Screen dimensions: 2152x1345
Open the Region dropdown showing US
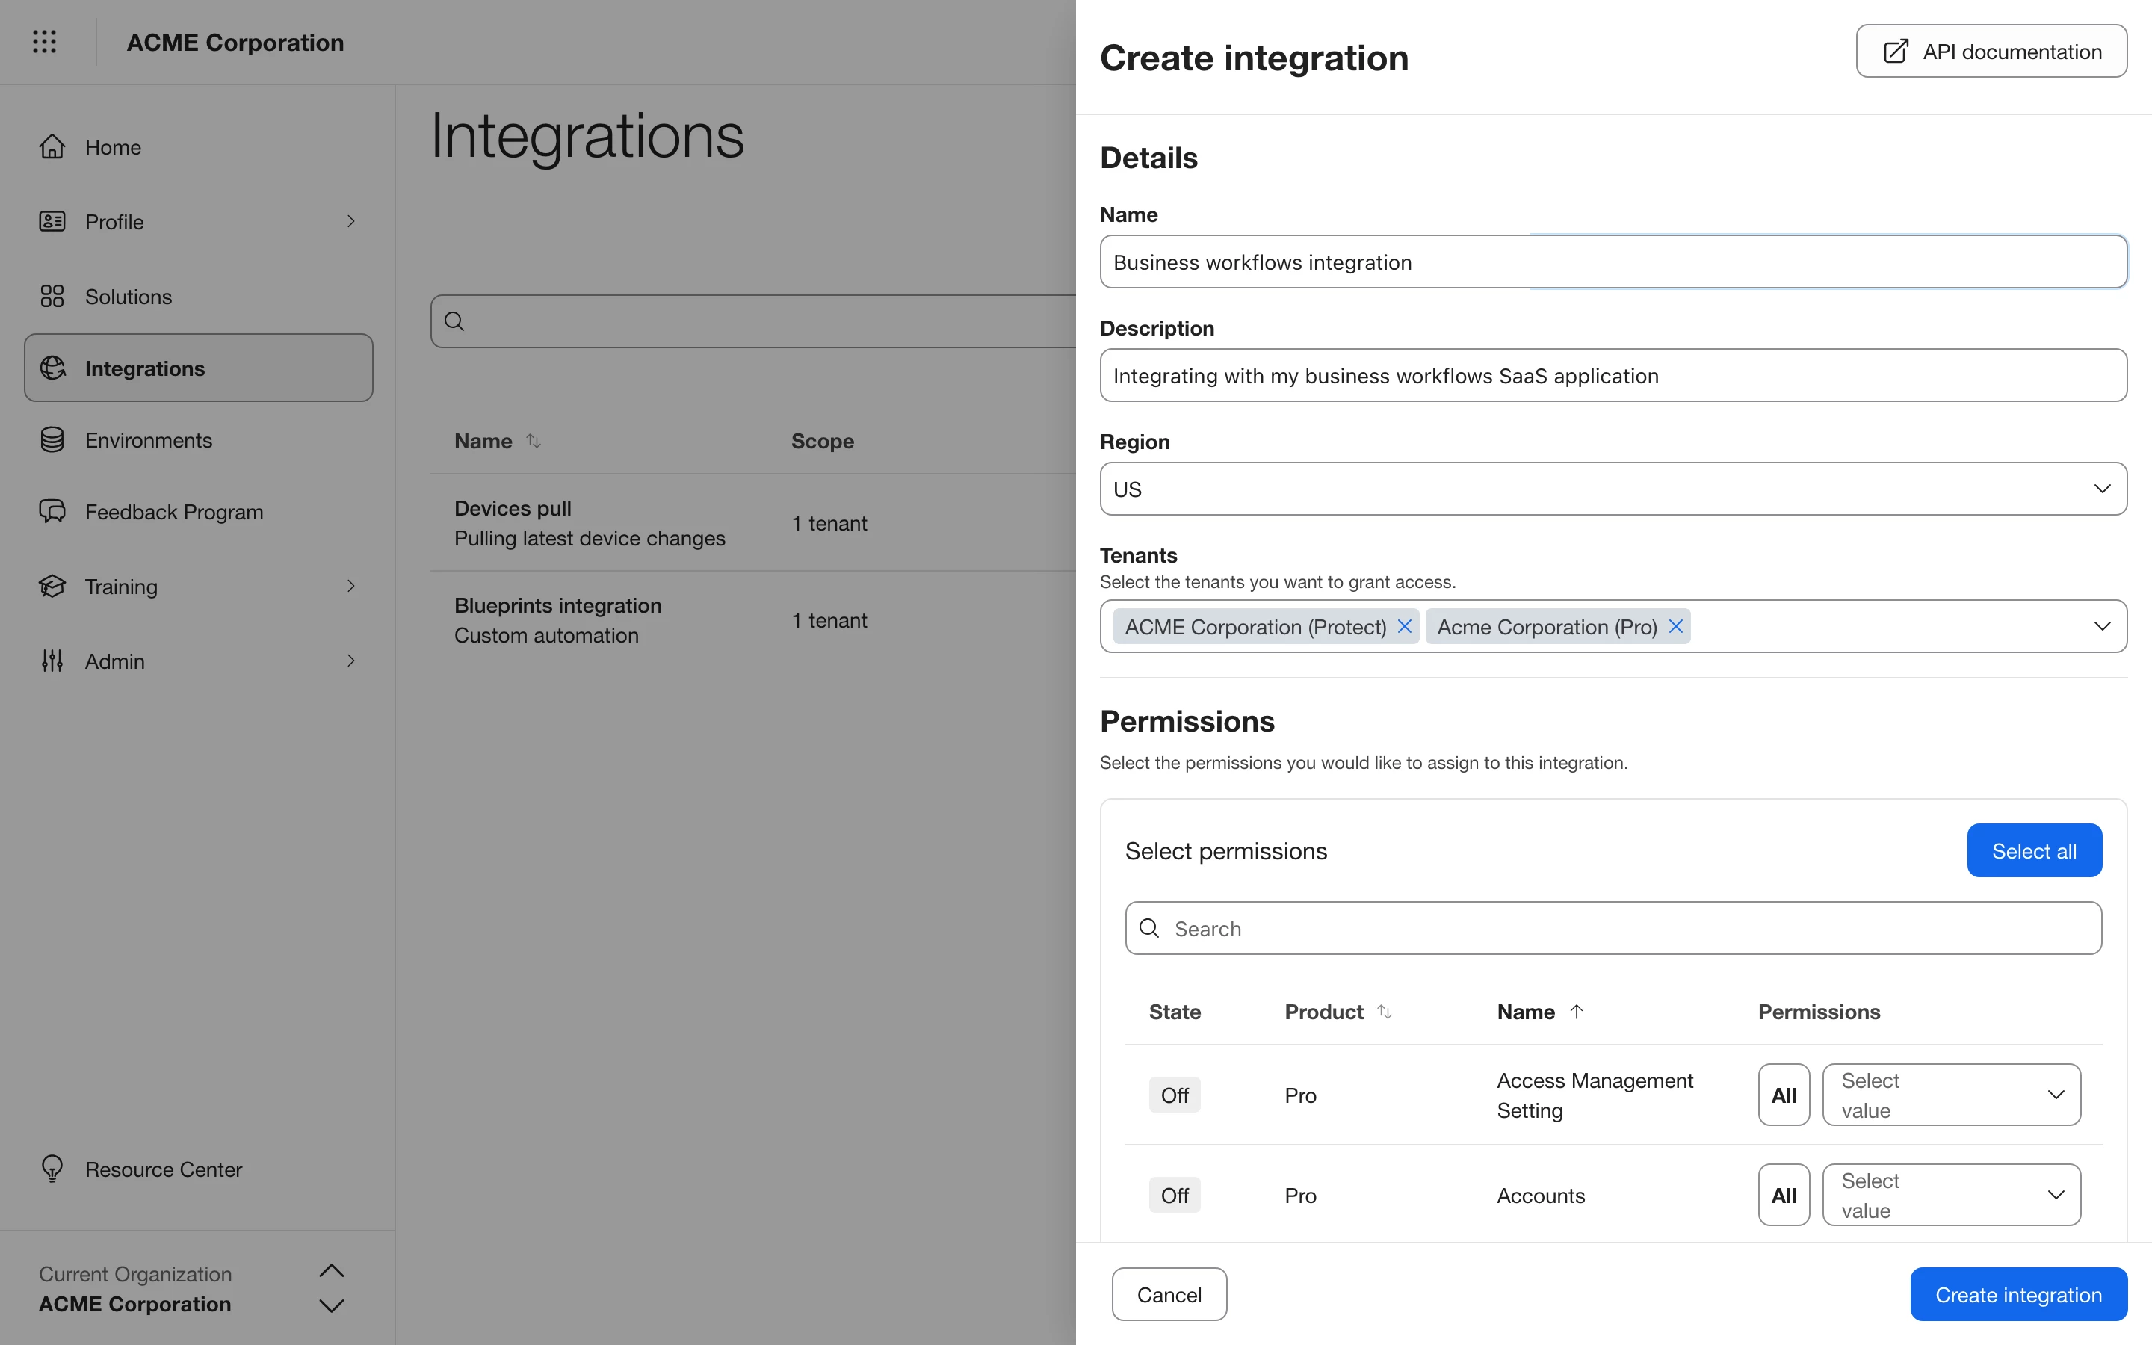1613,489
